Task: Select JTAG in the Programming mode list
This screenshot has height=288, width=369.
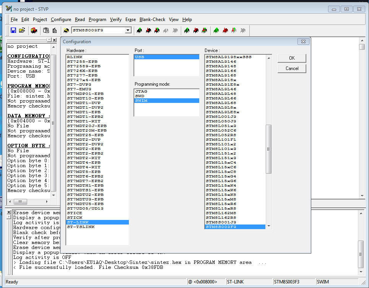Action: tap(141, 91)
